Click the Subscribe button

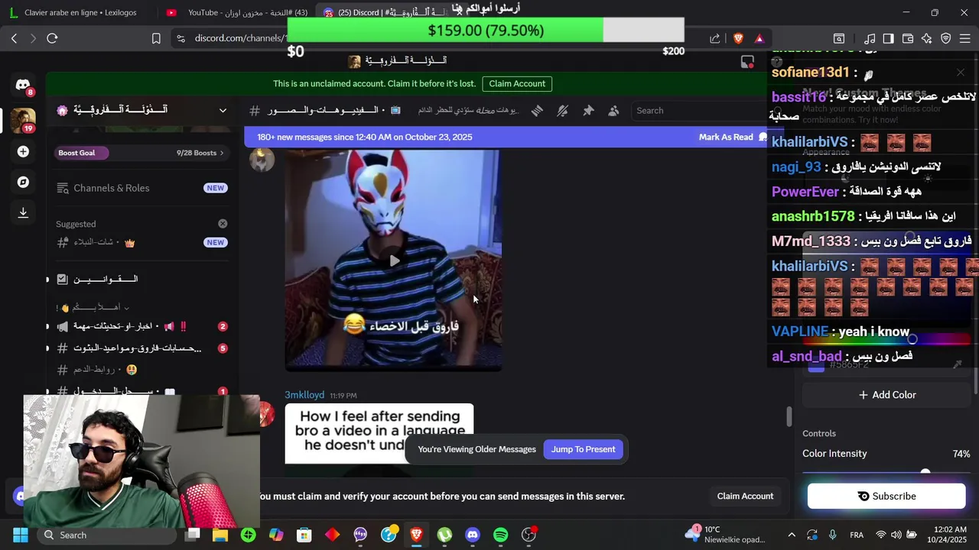coord(886,496)
